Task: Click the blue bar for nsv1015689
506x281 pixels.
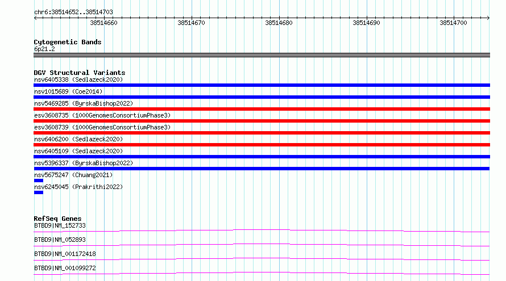Action: click(262, 97)
